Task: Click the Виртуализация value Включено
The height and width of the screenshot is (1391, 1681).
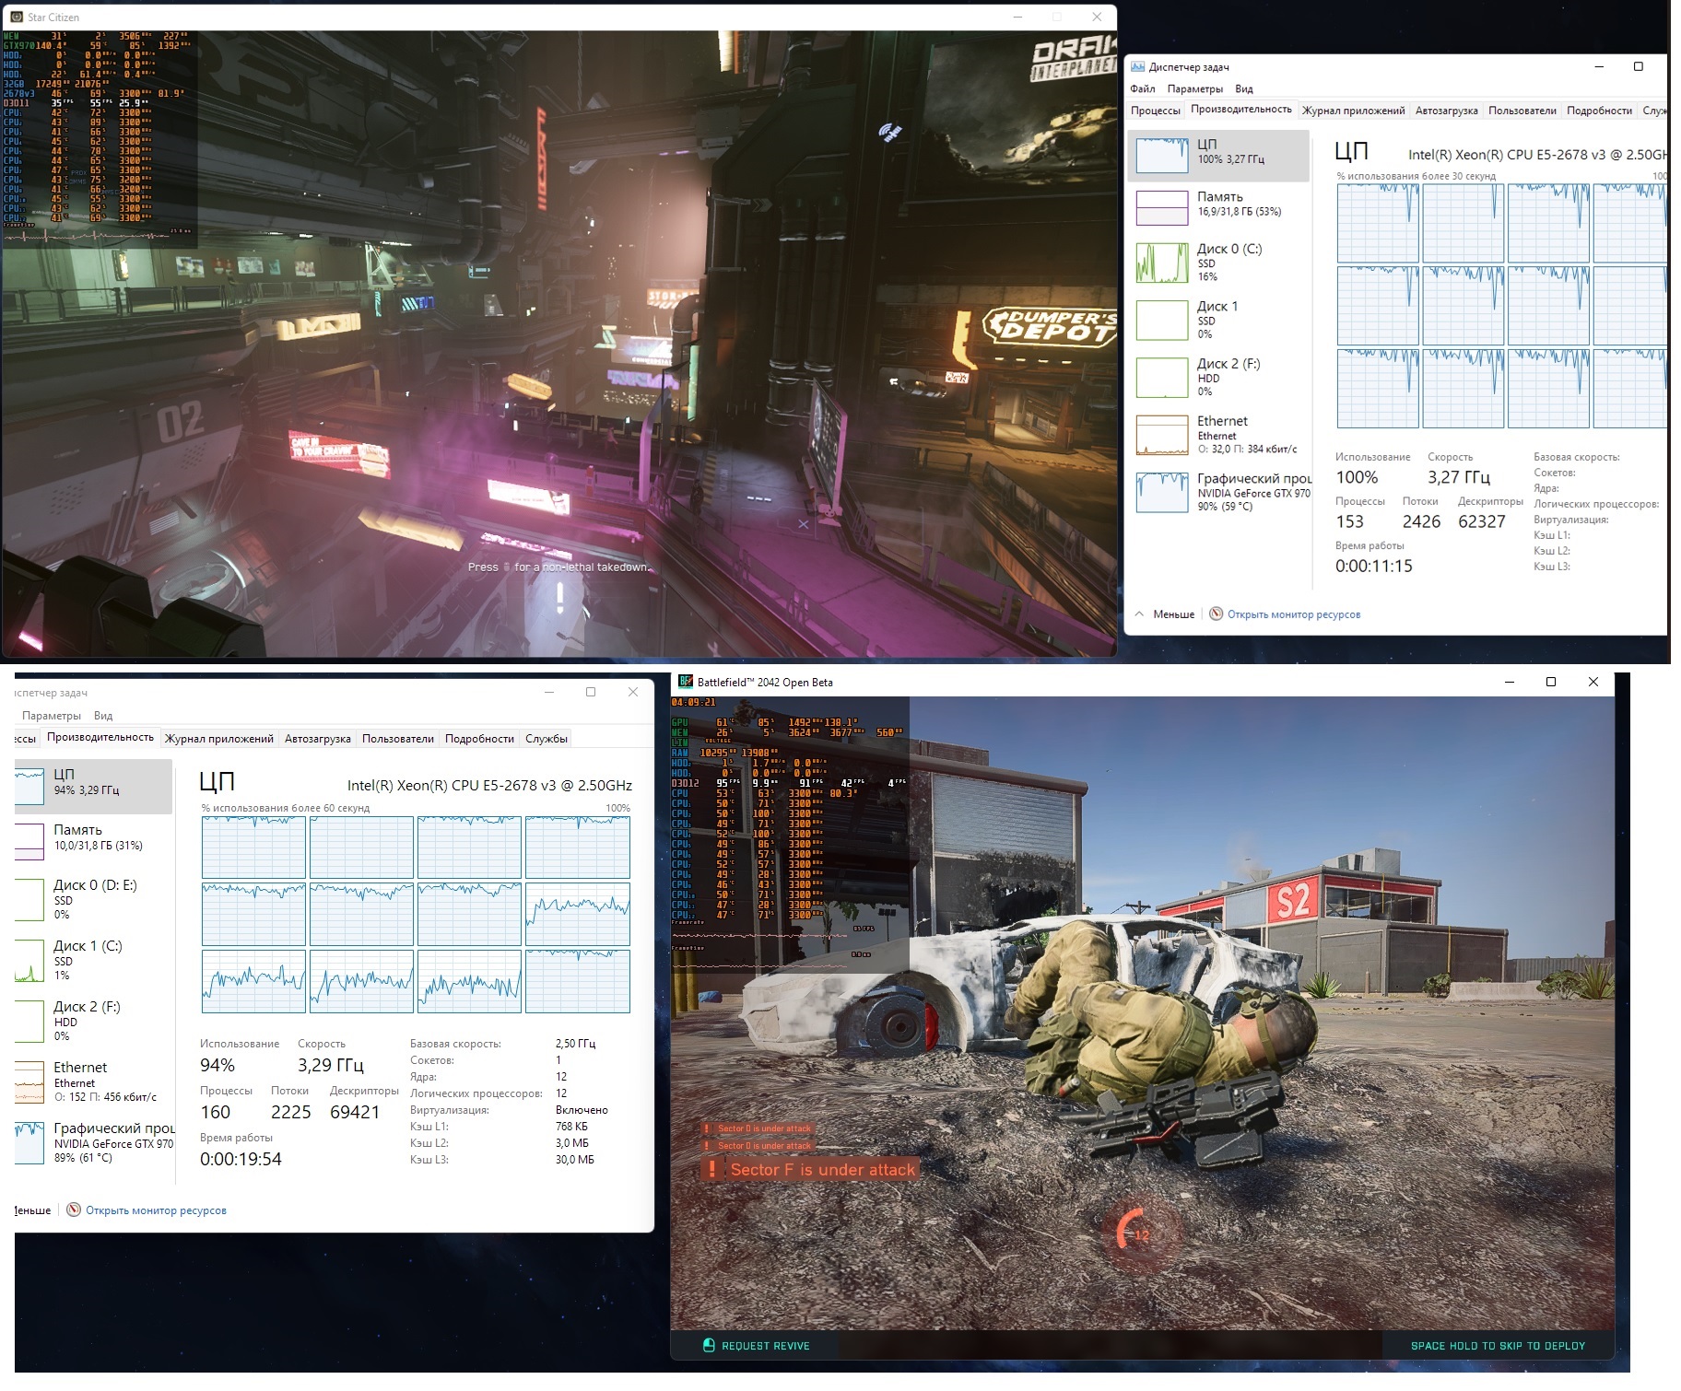Action: (582, 1110)
